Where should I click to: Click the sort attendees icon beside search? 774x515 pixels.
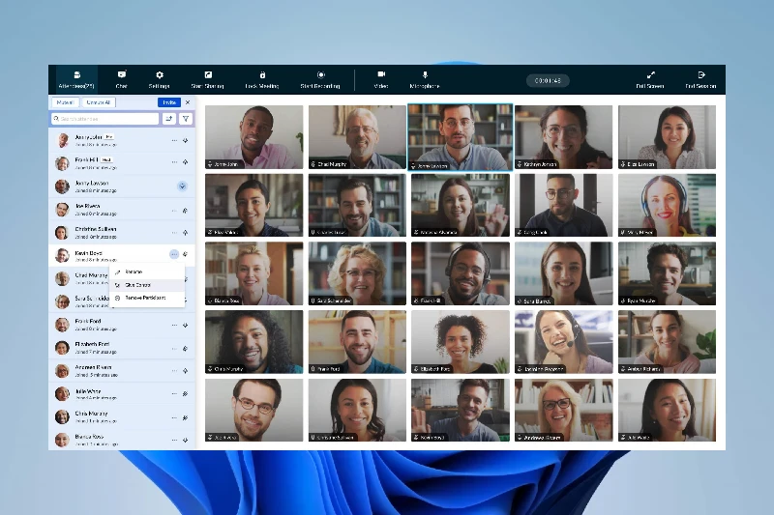[169, 119]
